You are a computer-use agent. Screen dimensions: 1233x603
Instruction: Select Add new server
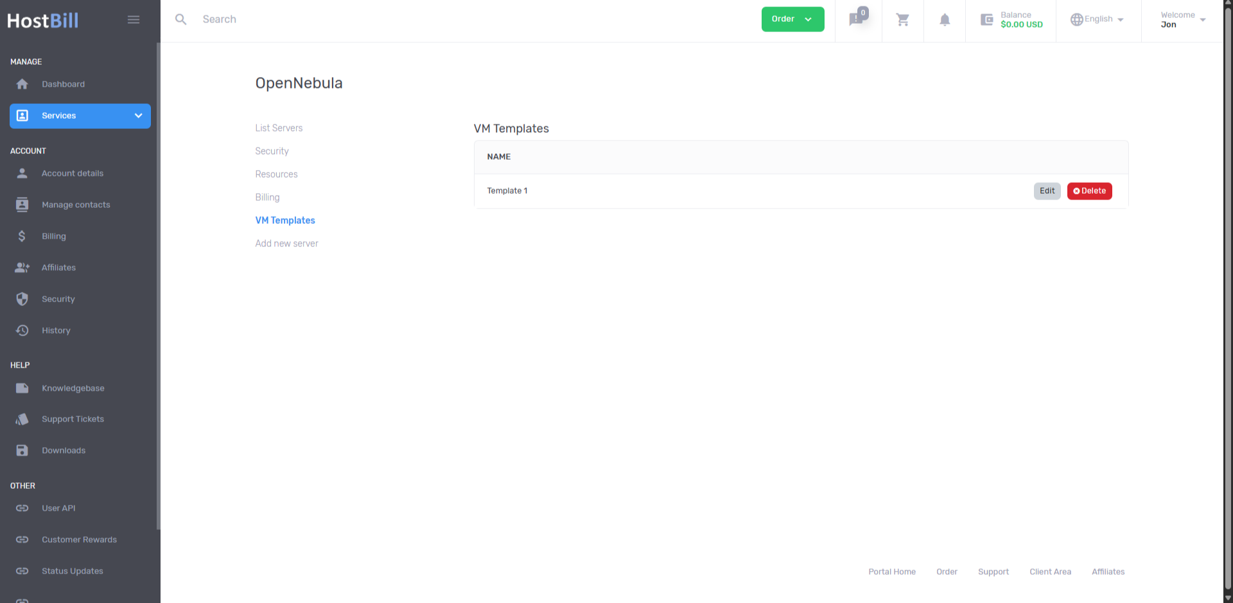(286, 244)
